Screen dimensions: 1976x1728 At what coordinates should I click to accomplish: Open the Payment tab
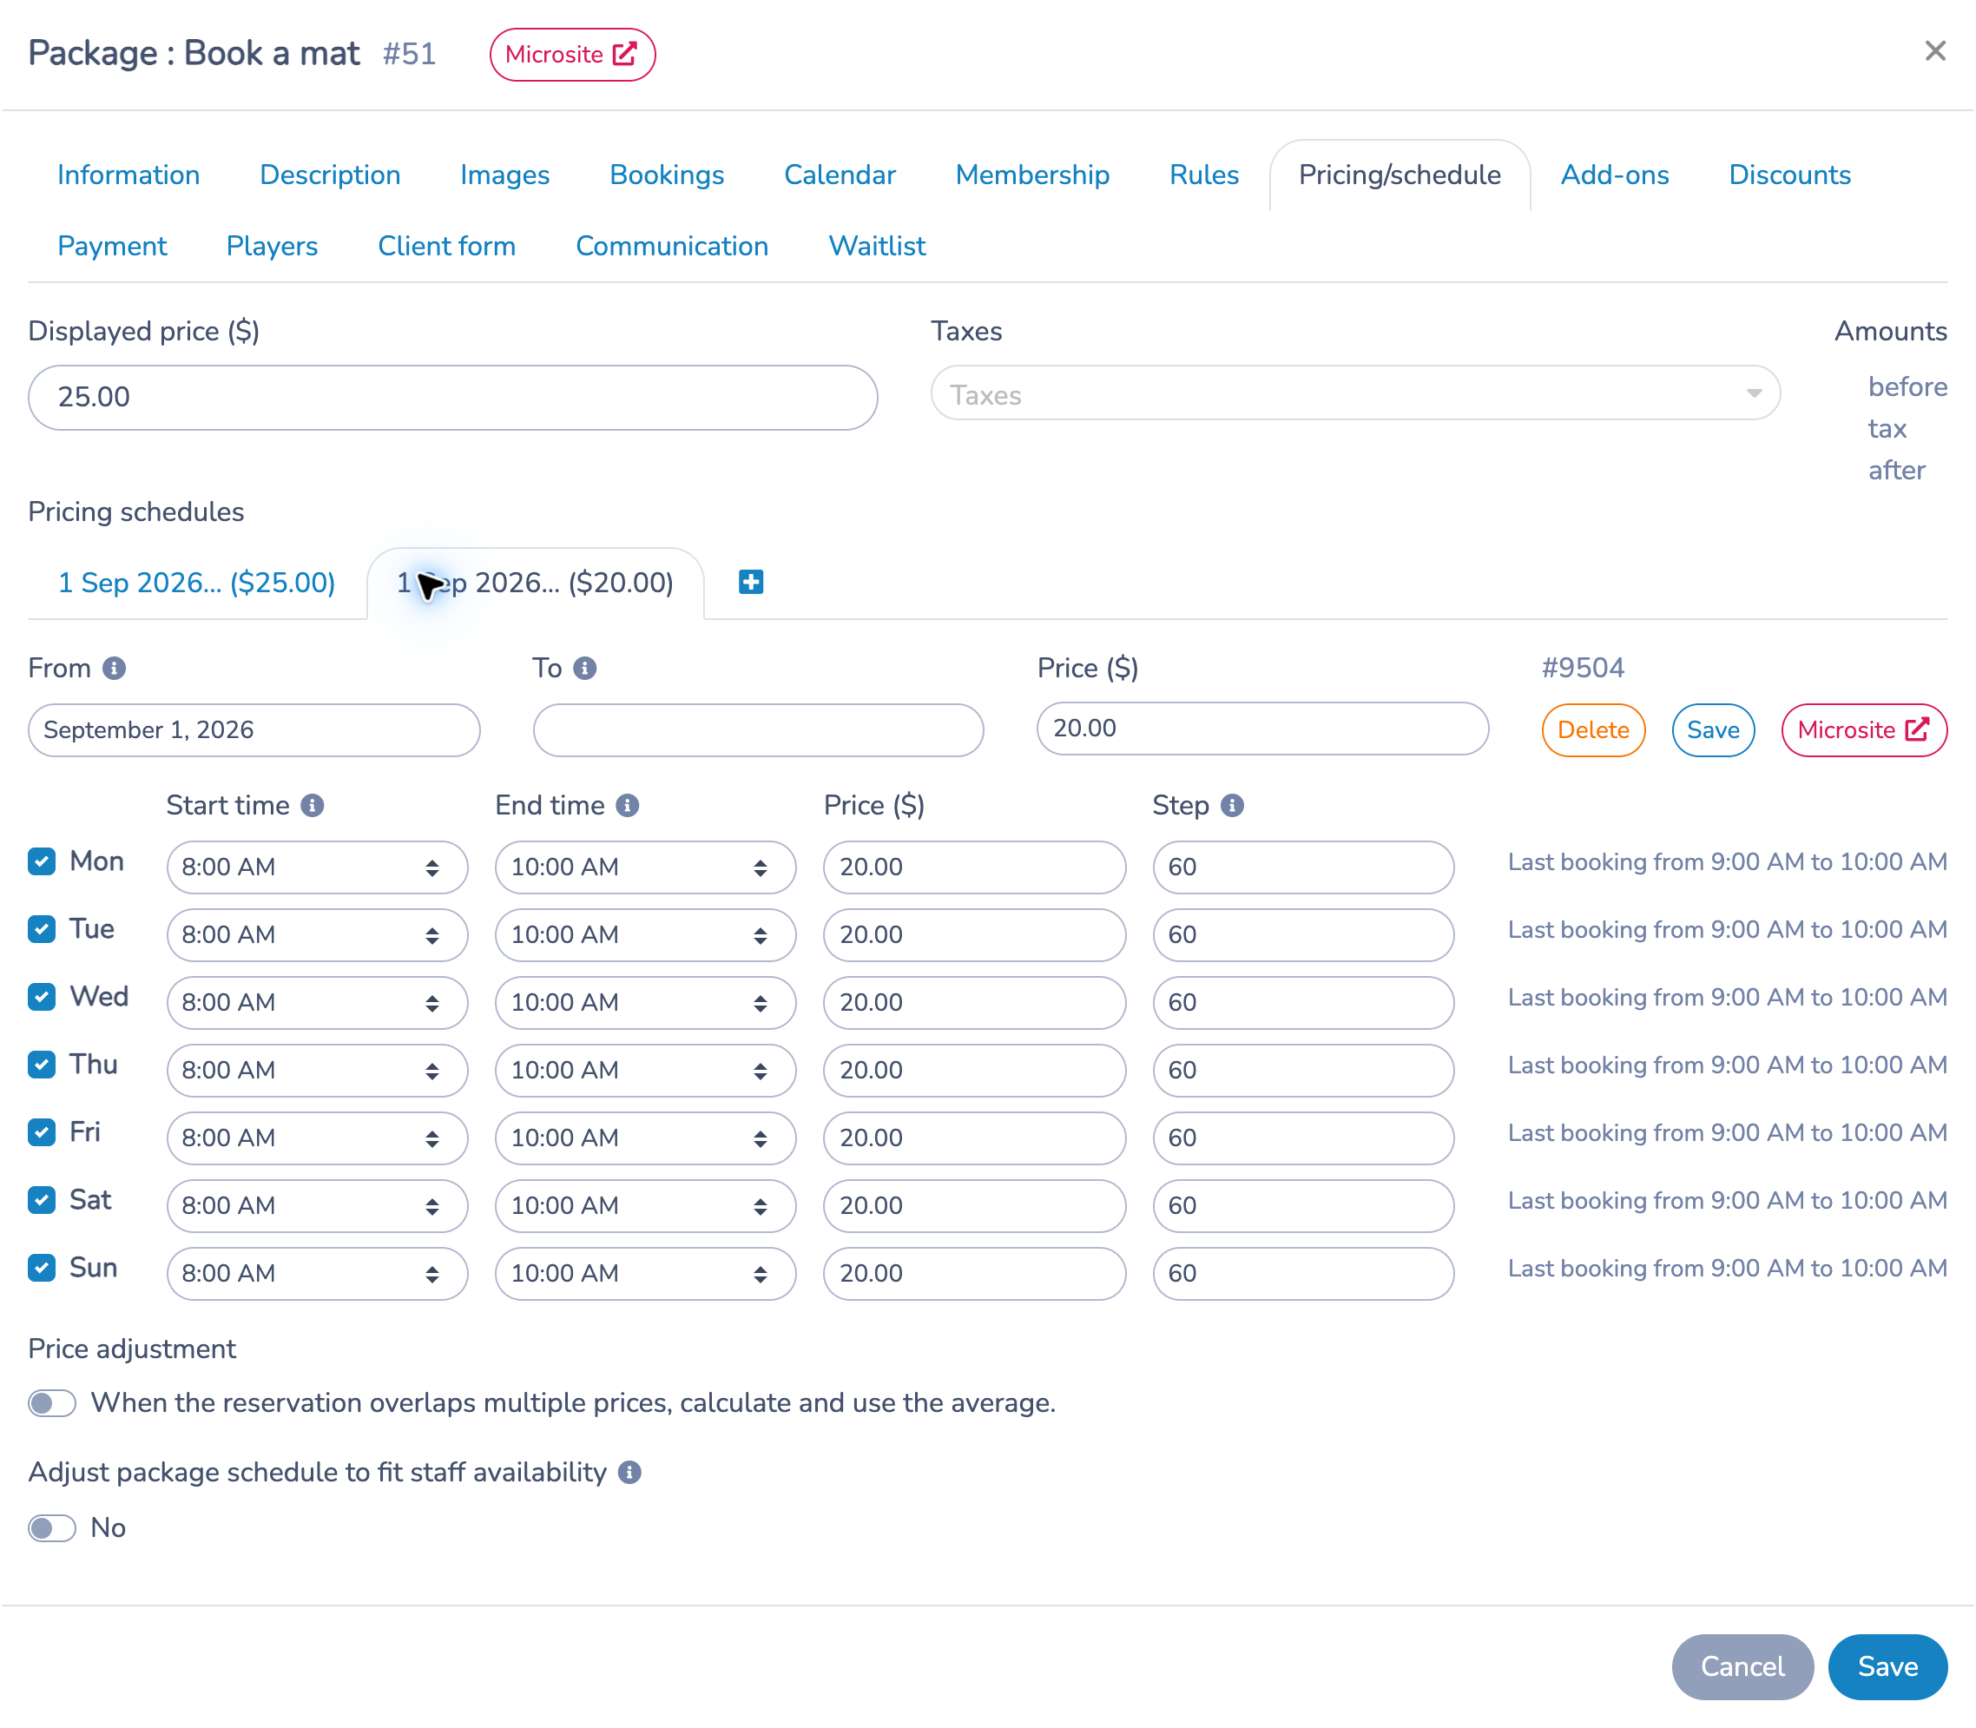(112, 246)
